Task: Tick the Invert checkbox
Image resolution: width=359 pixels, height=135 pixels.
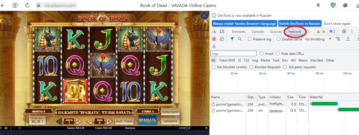Action: tap(261, 54)
